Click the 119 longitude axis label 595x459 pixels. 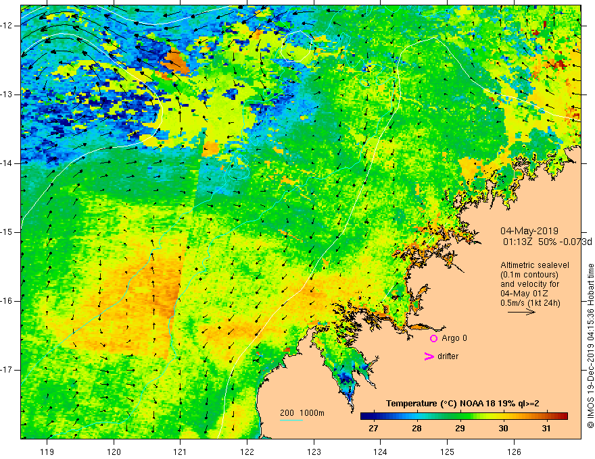(x=47, y=452)
